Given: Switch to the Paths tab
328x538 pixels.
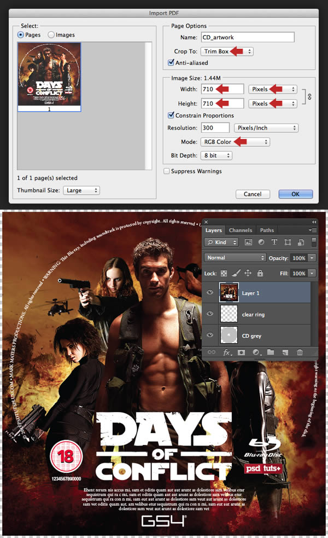Looking at the screenshot, I should pos(267,230).
